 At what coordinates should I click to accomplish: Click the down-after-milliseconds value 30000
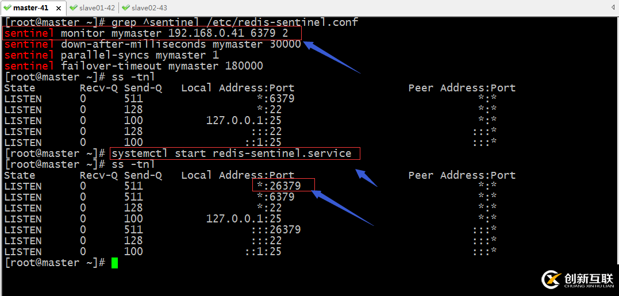[285, 44]
